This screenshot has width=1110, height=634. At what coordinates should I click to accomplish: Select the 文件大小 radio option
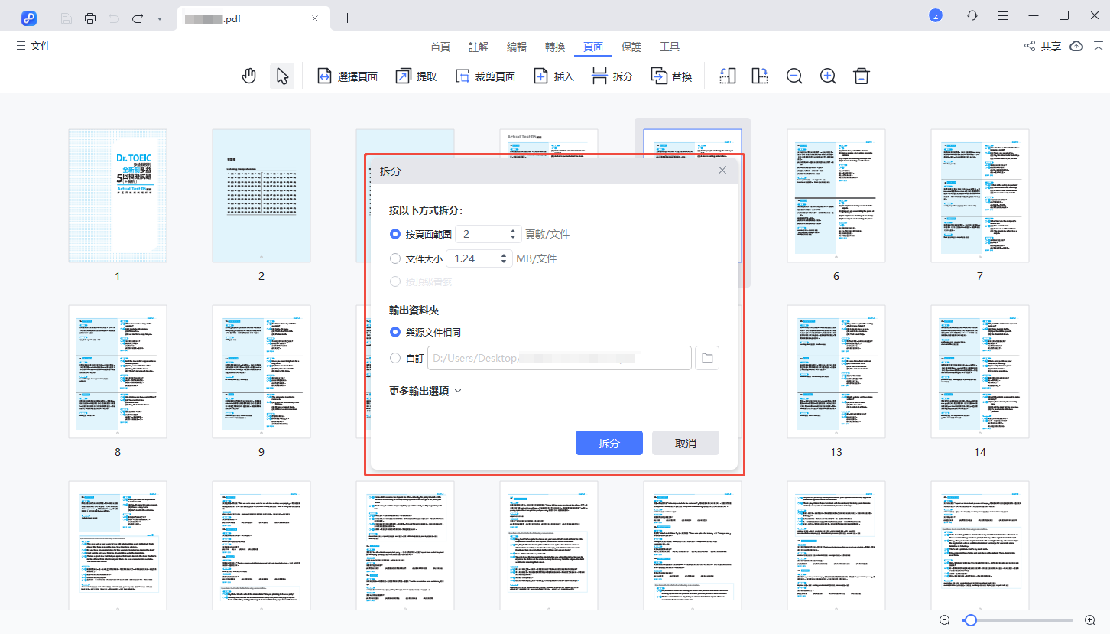tap(395, 258)
